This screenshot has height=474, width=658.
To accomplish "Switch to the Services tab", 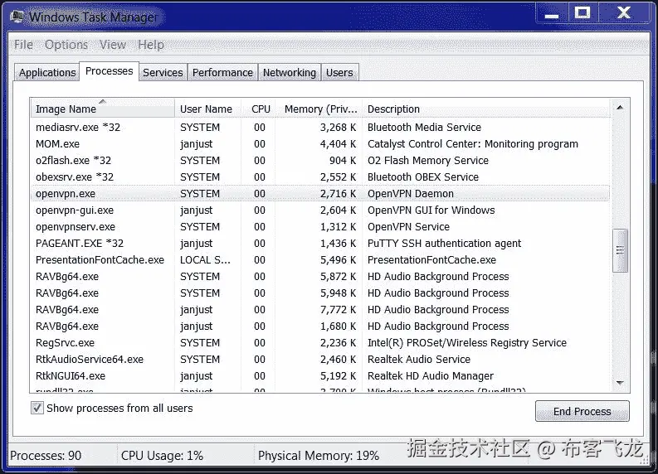I will 163,72.
